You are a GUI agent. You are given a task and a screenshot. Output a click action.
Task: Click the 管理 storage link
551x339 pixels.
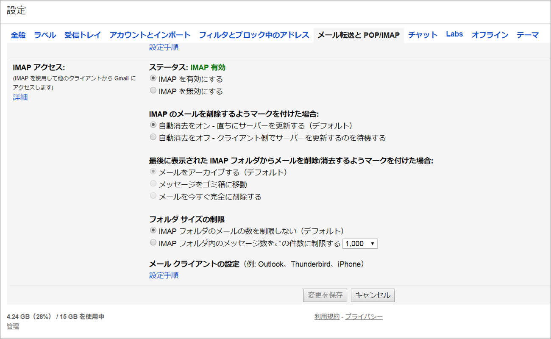point(13,326)
